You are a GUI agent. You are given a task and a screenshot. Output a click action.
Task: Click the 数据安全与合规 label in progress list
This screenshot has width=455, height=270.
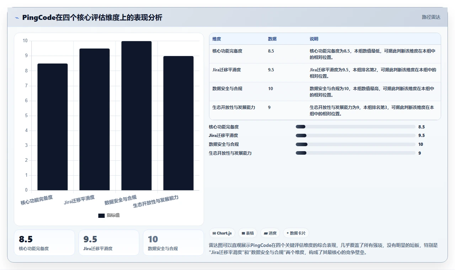pos(224,144)
